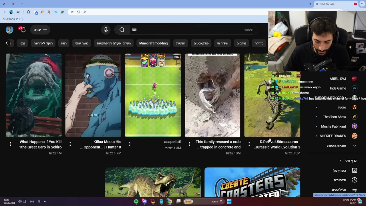Viewport: 366px width, 206px height.
Task: Open the What Happens if You Kill title
Action: click(40, 144)
